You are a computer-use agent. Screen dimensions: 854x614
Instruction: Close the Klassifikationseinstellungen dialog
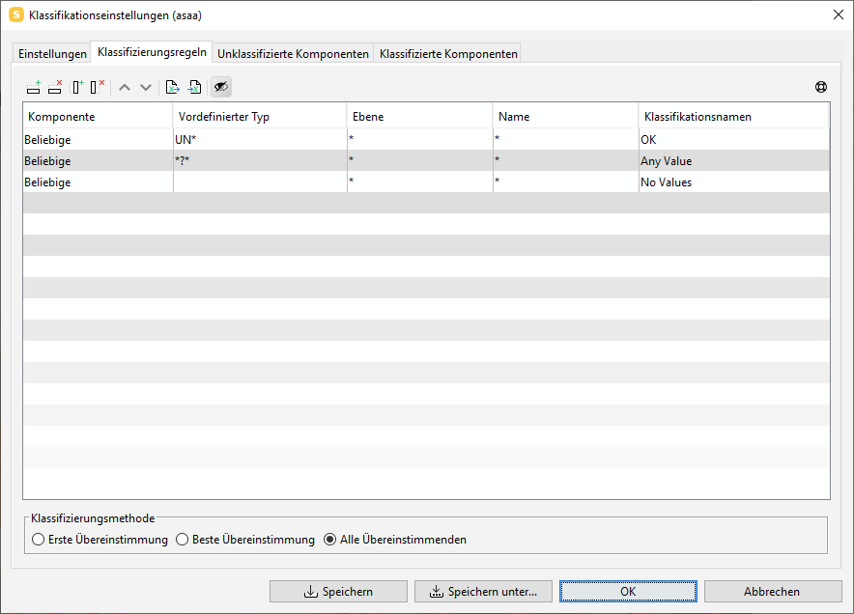839,14
